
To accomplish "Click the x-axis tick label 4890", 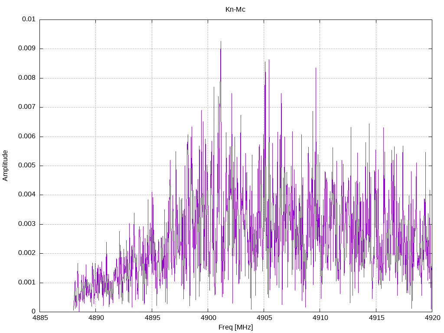I will 96,318.
